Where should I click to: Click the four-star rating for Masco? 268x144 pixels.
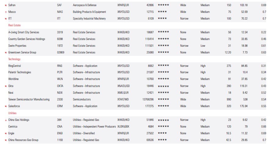pos(162,12)
